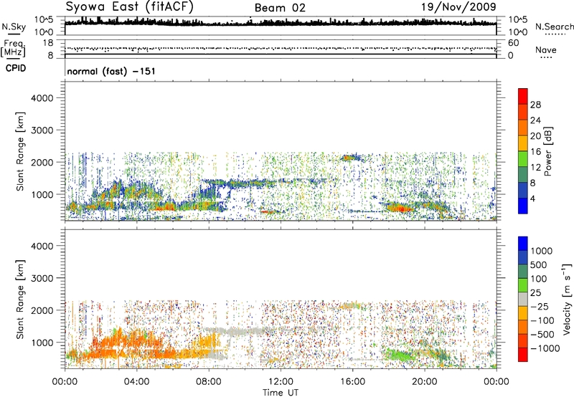
Task: Click the green velocity patch near 18:00–19:00
Action: [401, 355]
